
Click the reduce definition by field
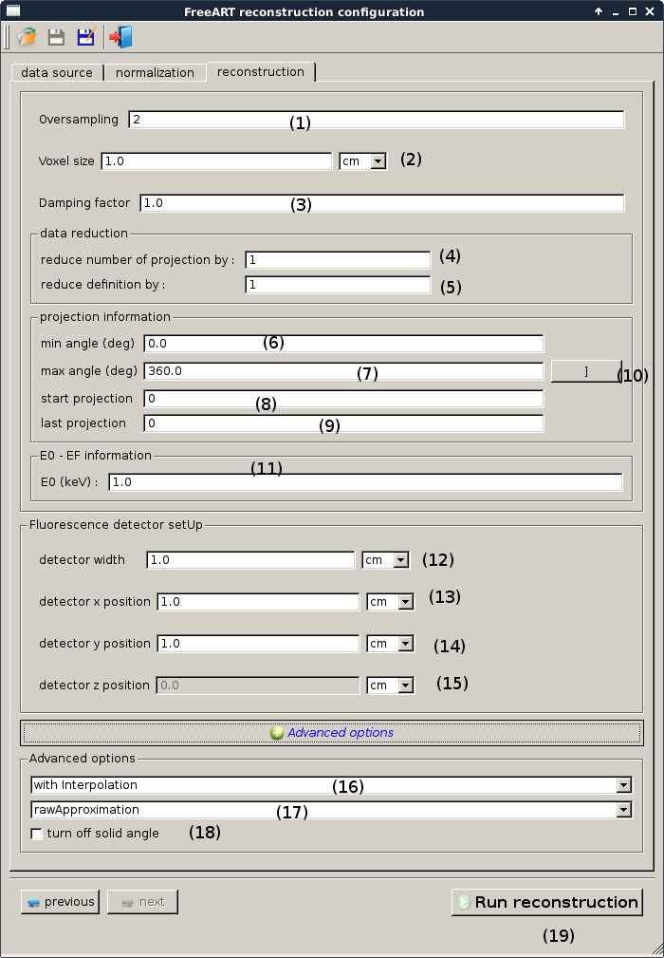click(x=338, y=285)
